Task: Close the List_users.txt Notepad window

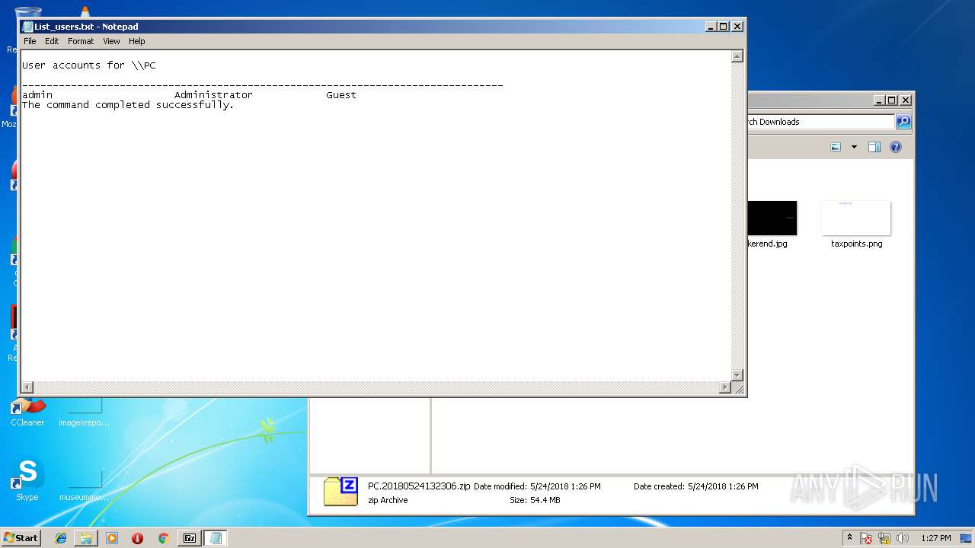Action: point(737,27)
